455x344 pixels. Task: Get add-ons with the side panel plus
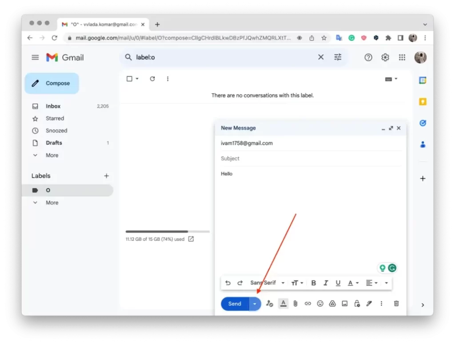coord(423,178)
